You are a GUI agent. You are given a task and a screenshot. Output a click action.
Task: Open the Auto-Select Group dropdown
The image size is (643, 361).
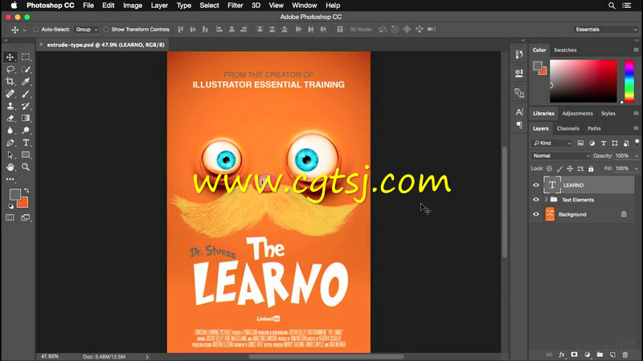pos(87,30)
